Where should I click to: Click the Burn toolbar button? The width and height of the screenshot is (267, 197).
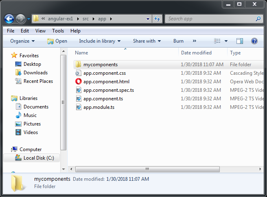pos(178,41)
